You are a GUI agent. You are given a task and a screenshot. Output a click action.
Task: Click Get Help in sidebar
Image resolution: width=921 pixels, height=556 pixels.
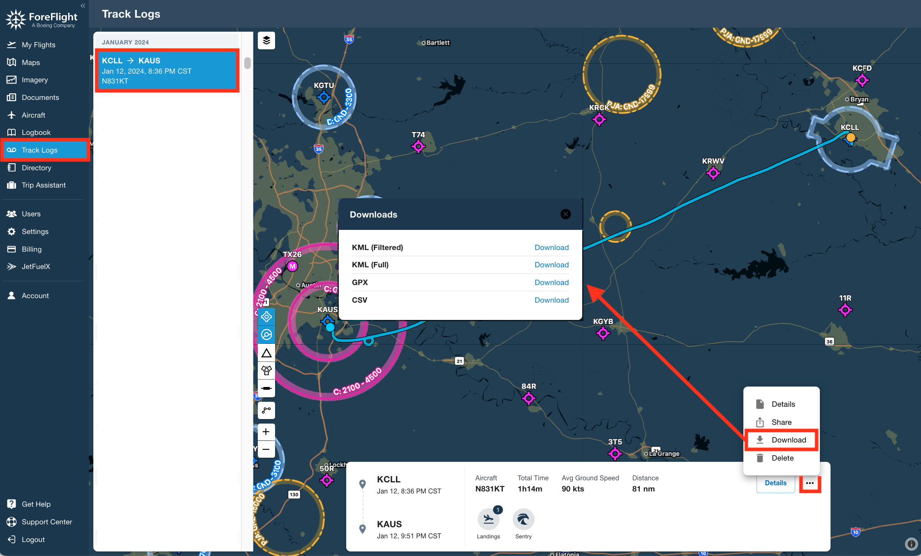pyautogui.click(x=36, y=504)
